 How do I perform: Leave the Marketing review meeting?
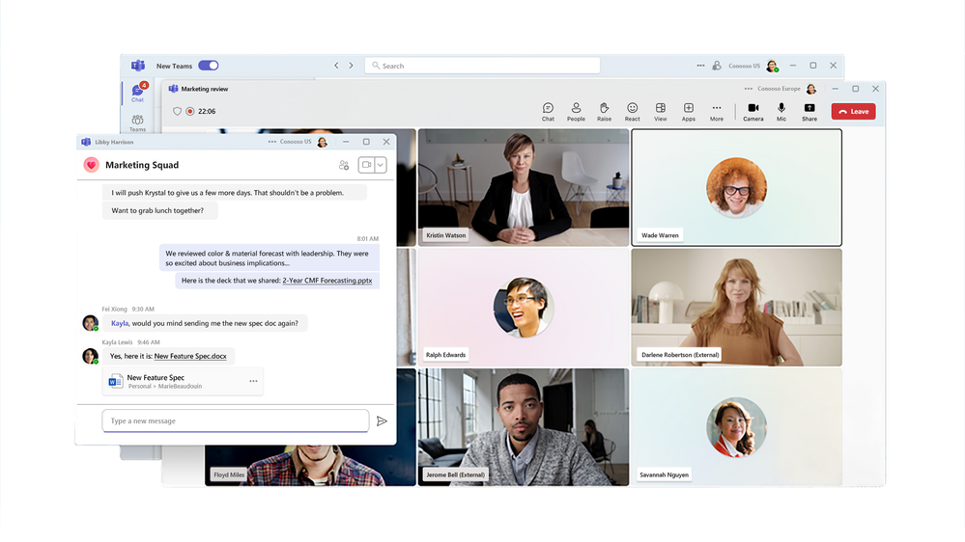tap(853, 112)
